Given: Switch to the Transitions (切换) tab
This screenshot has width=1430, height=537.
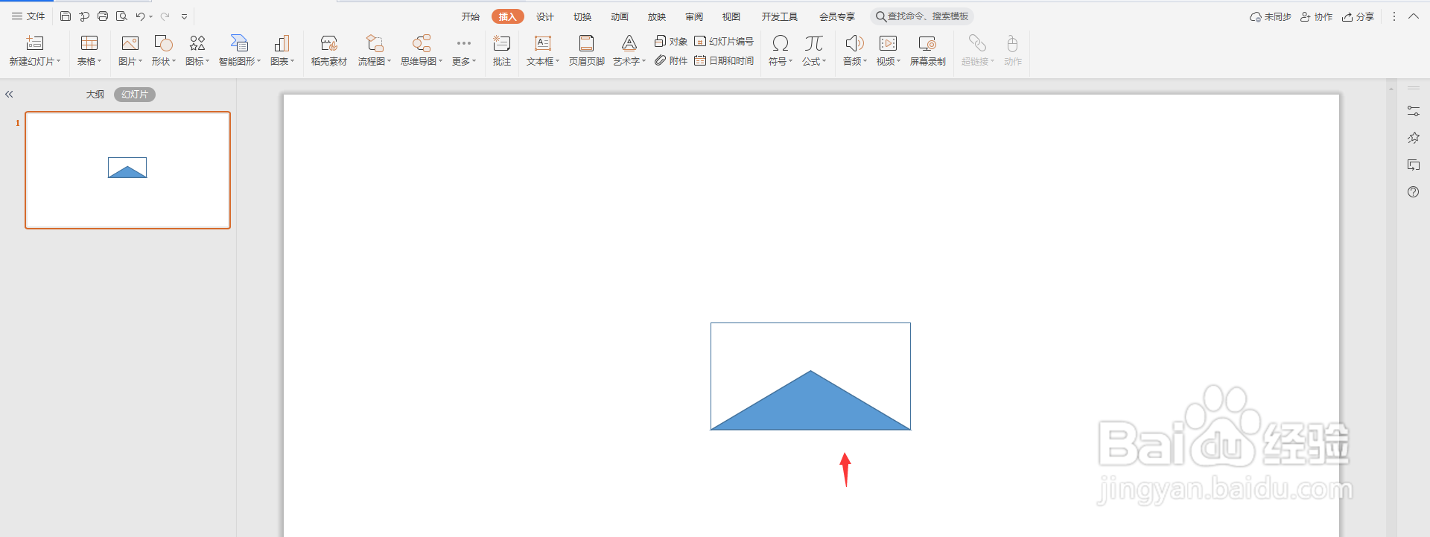Looking at the screenshot, I should [x=582, y=16].
